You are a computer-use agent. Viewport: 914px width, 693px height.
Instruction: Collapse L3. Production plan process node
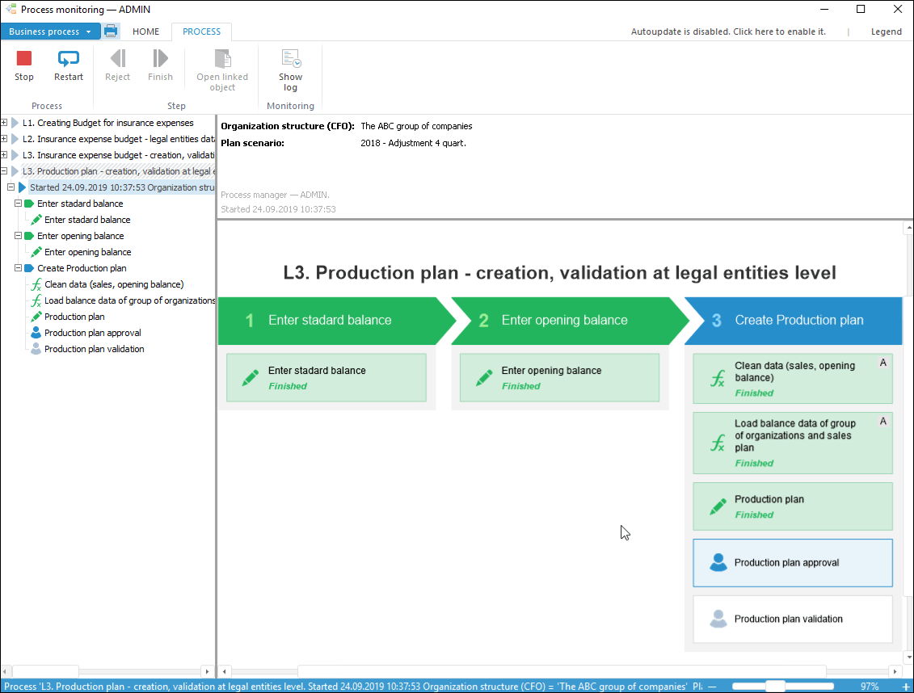click(x=4, y=171)
